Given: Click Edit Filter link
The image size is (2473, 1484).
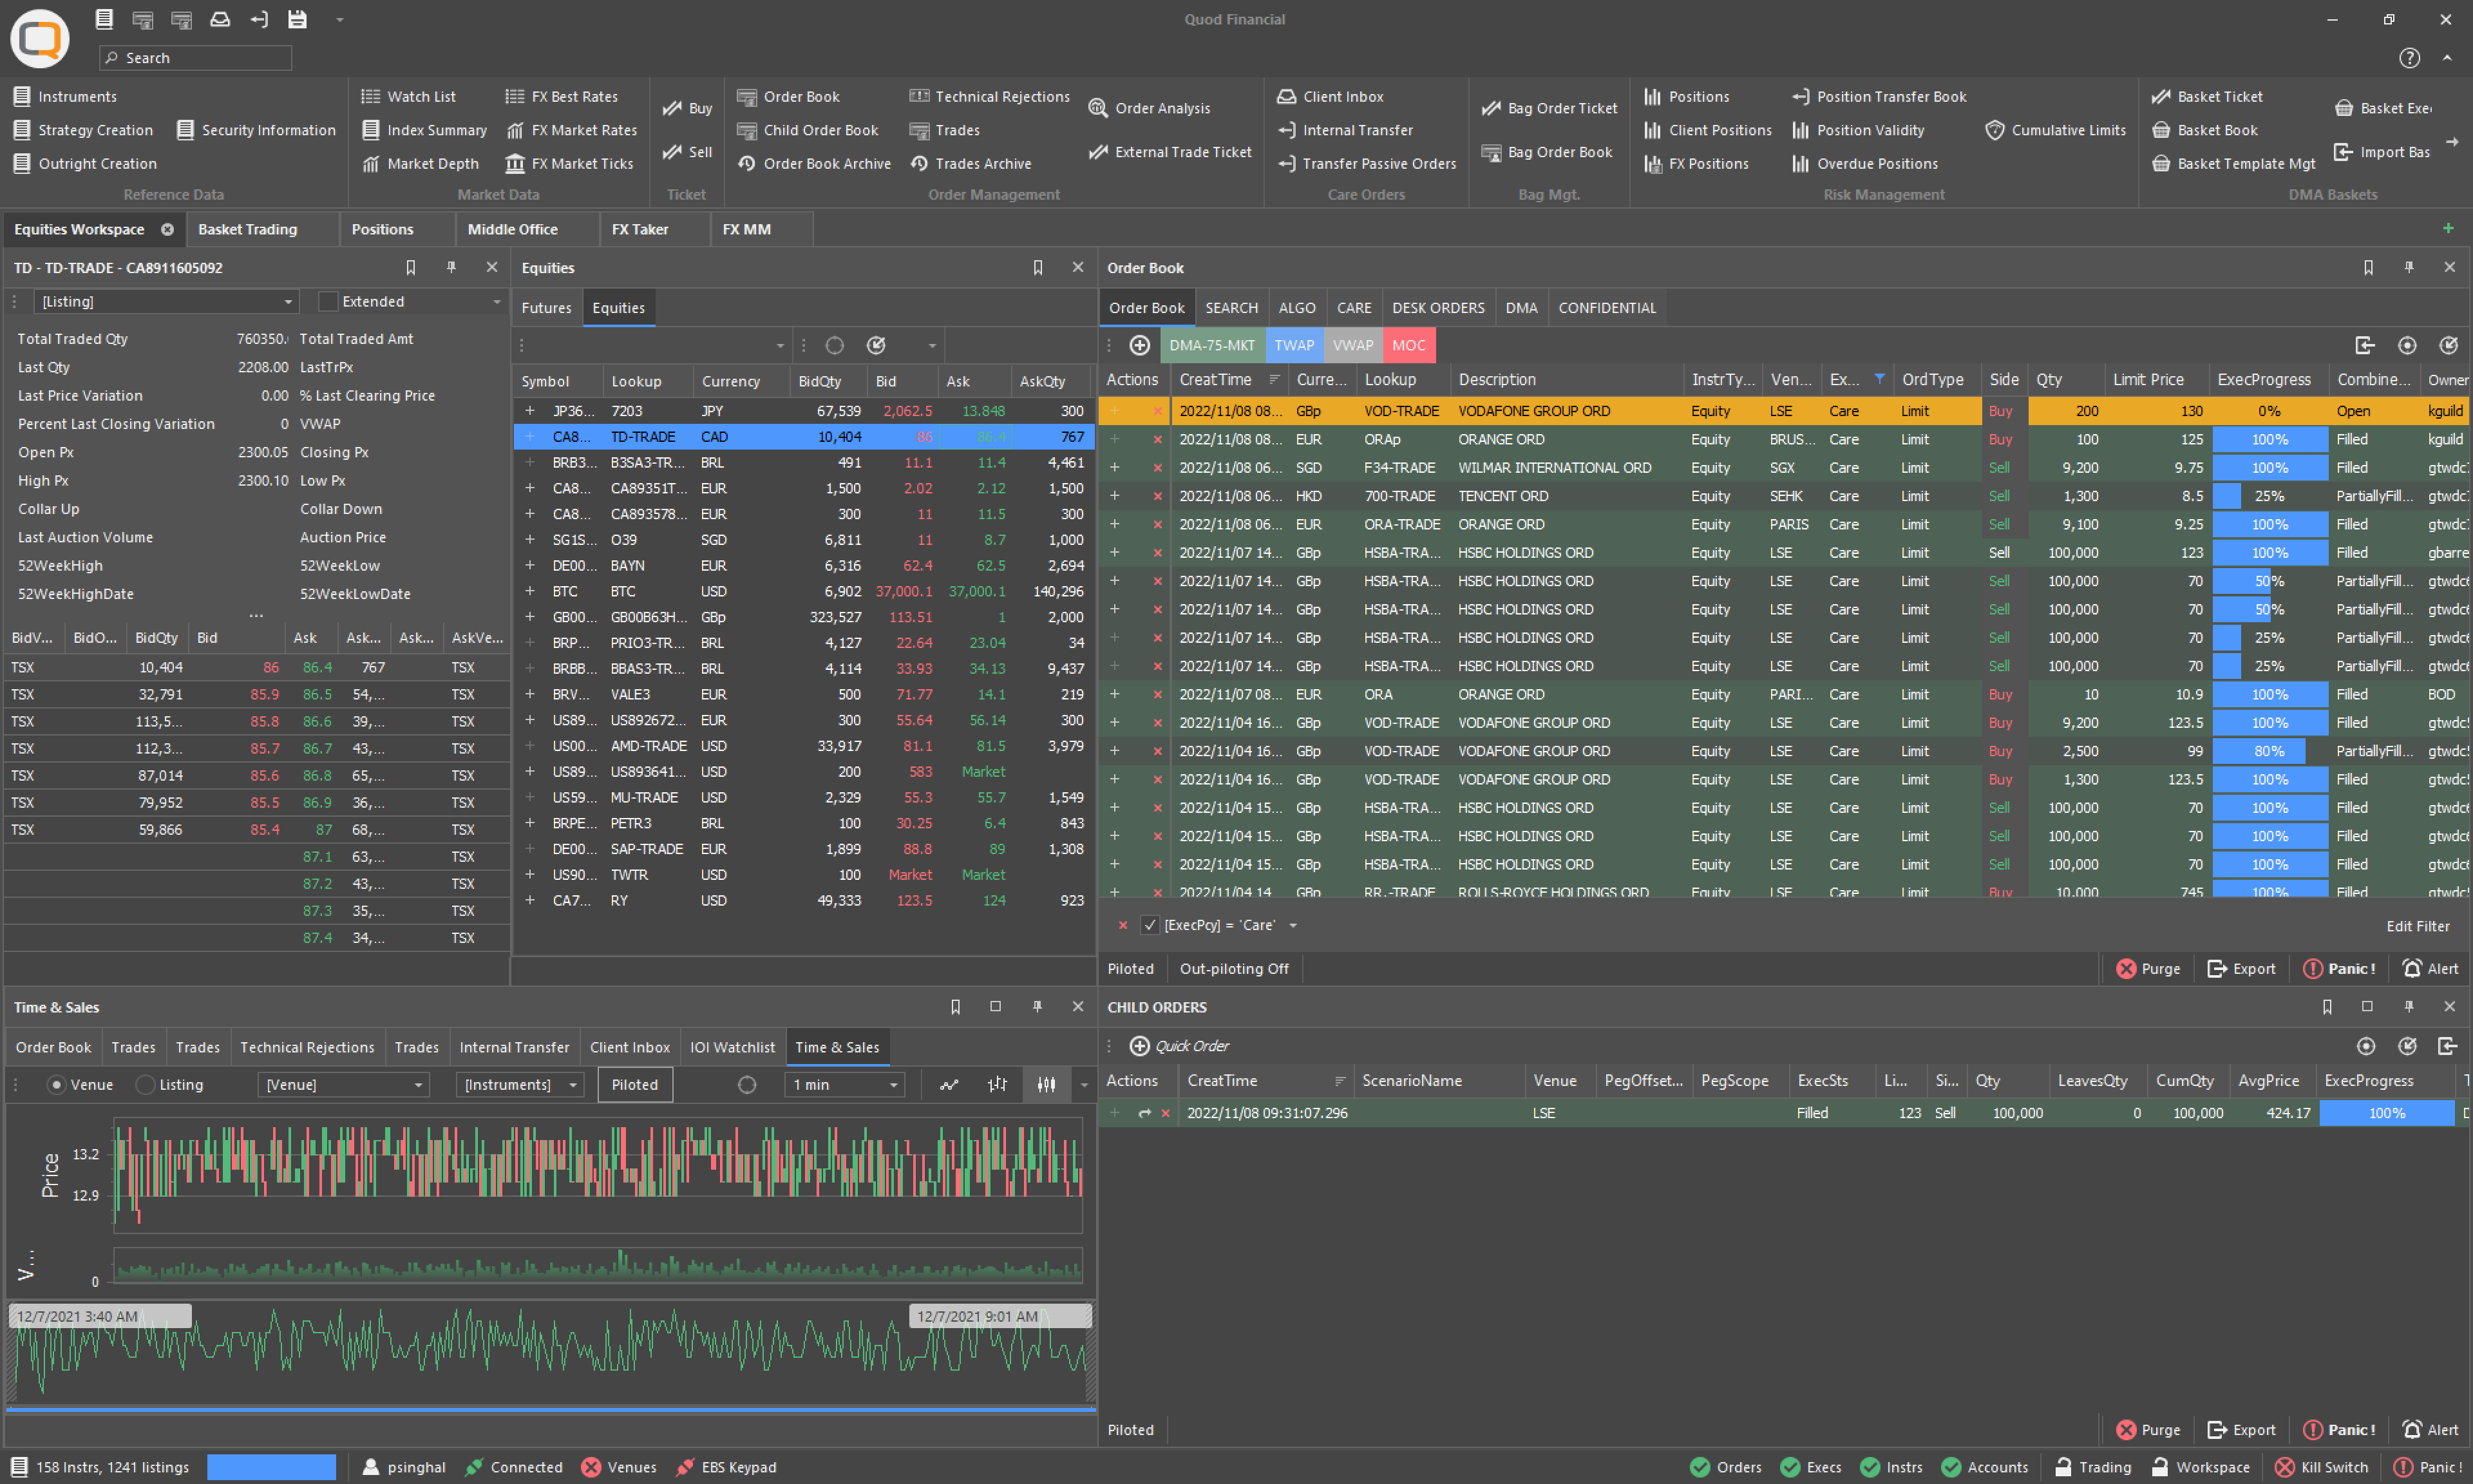Looking at the screenshot, I should [2417, 926].
